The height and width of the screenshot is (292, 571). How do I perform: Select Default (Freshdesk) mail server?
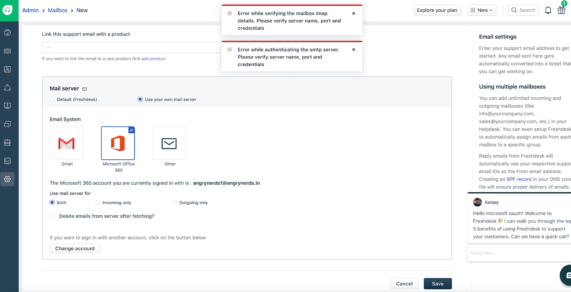click(52, 99)
